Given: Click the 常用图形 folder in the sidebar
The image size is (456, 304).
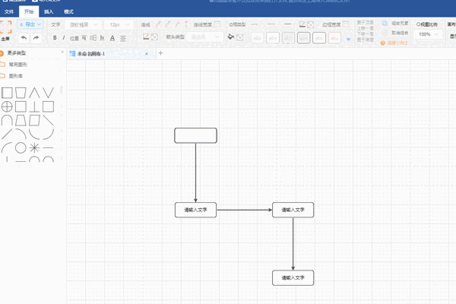Looking at the screenshot, I should click(x=18, y=65).
